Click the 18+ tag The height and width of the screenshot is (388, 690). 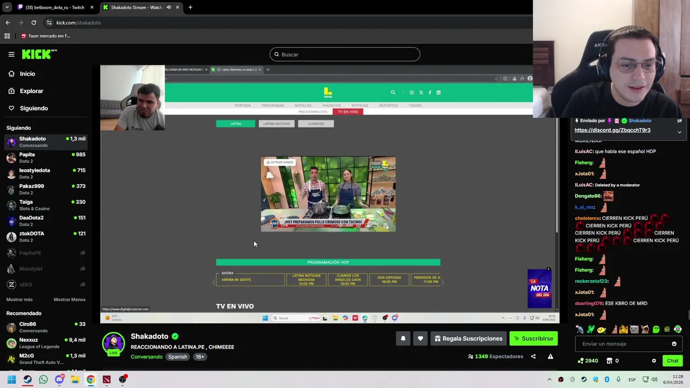200,357
